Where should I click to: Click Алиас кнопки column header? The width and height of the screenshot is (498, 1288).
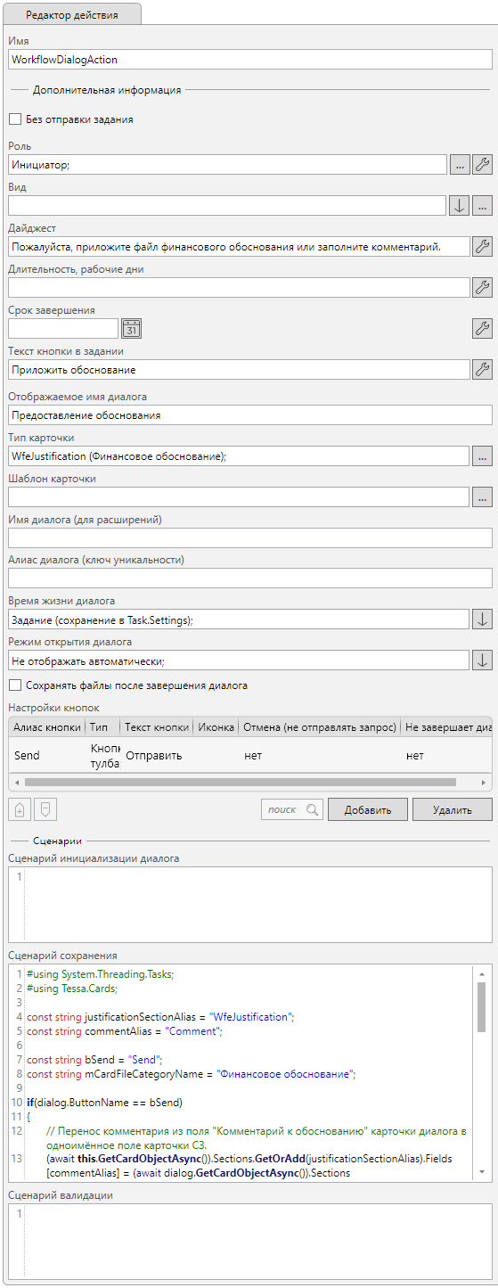(x=46, y=727)
